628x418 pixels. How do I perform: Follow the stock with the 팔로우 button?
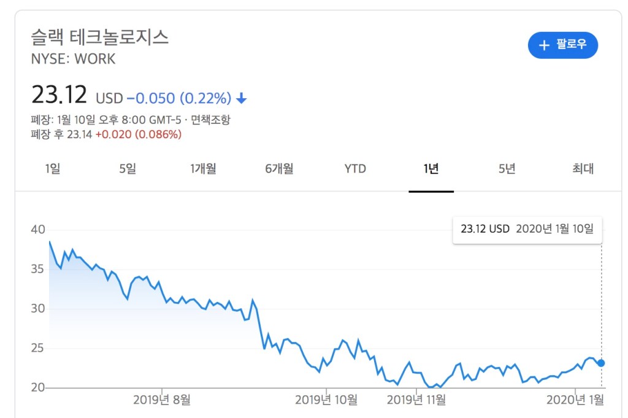[x=563, y=45]
